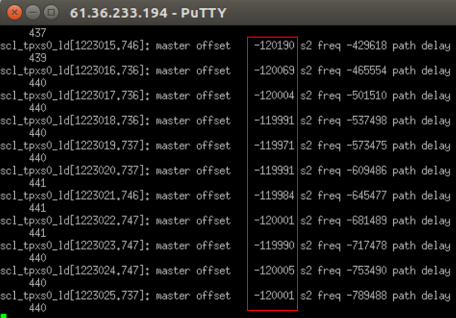Click the freq value -537498
456x318 pixels.
pos(367,121)
